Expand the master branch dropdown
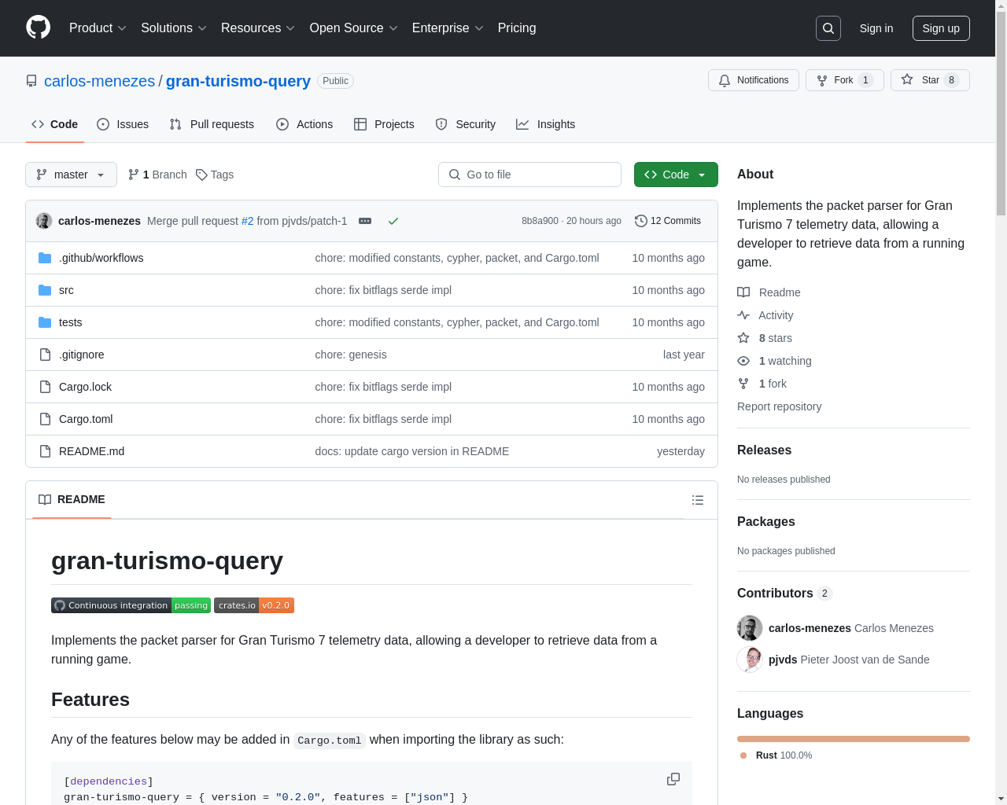This screenshot has height=805, width=1007. click(71, 175)
